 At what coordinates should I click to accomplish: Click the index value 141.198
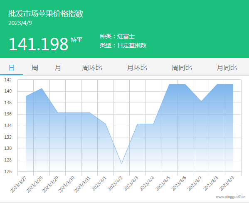coord(38,44)
